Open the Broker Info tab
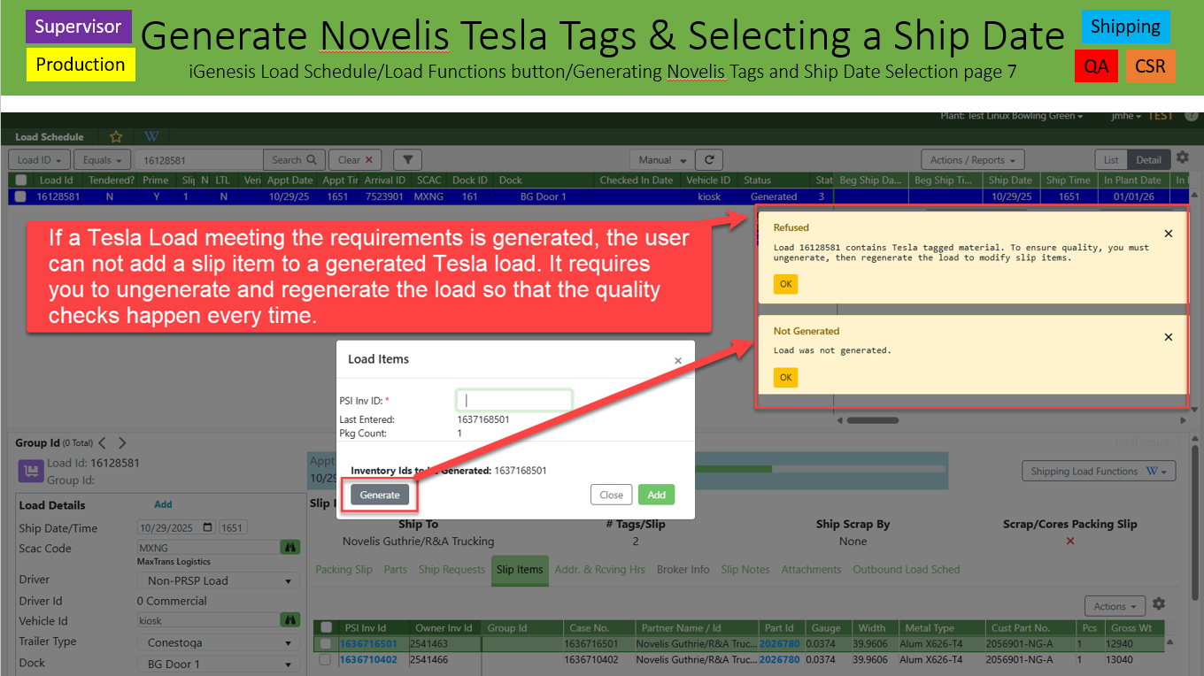1204x676 pixels. pyautogui.click(x=683, y=570)
